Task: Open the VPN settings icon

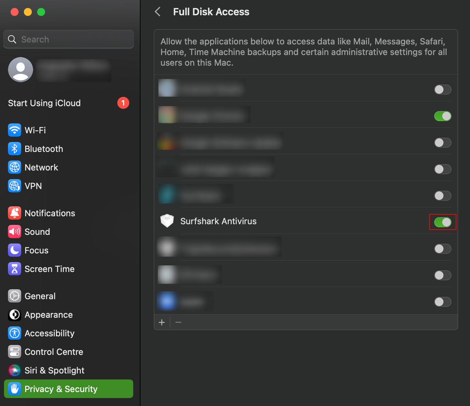Action: (15, 186)
